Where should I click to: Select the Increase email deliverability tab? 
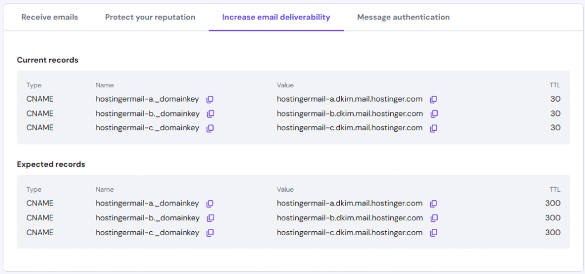pos(276,17)
